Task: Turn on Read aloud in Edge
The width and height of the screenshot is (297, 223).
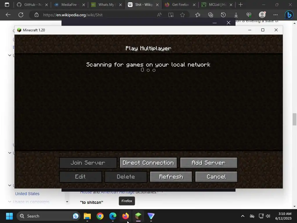Action: pos(159,15)
